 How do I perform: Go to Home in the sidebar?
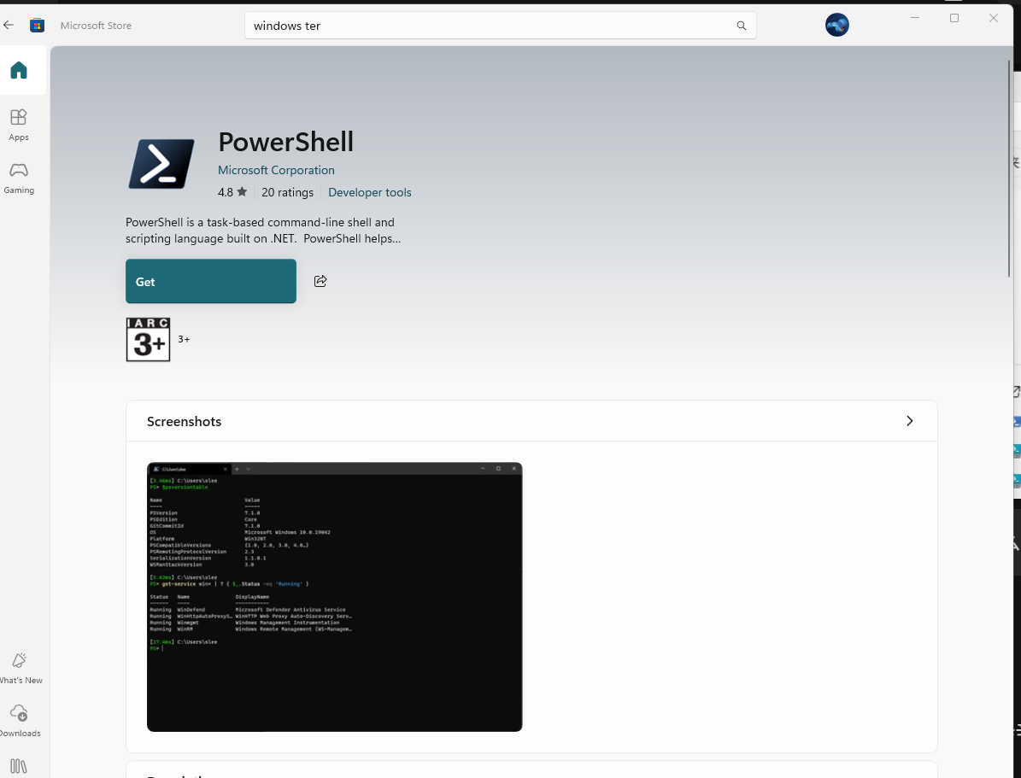pyautogui.click(x=19, y=71)
